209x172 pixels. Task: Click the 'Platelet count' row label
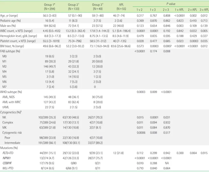click(18, 41)
